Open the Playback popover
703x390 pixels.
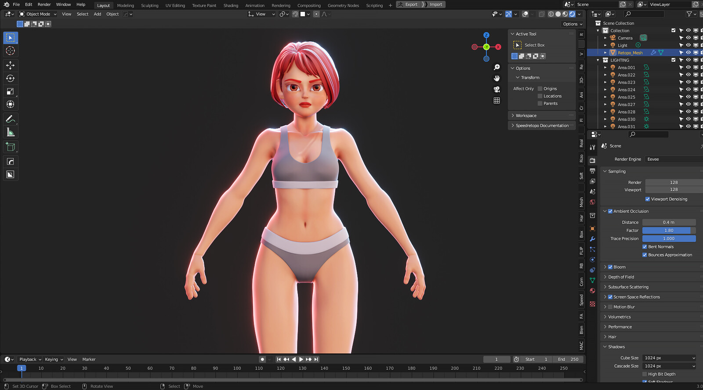[30, 359]
